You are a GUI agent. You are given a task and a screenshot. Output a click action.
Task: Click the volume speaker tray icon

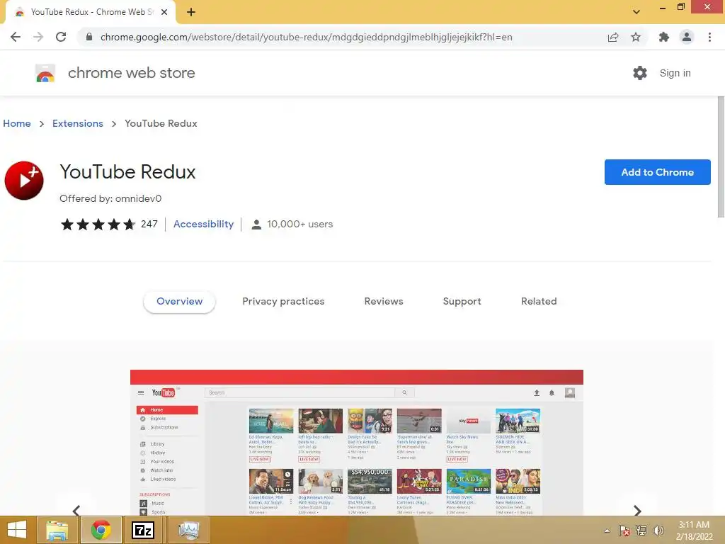(x=658, y=531)
